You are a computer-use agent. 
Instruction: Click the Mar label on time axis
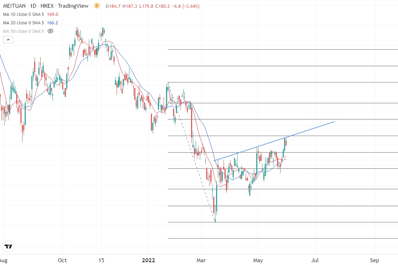tap(201, 260)
